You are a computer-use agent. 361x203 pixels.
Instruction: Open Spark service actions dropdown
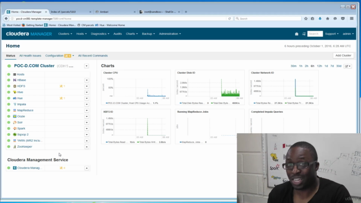[86, 129]
